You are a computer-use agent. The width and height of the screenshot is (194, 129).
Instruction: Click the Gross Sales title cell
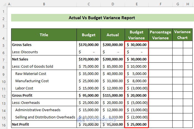click(x=44, y=45)
